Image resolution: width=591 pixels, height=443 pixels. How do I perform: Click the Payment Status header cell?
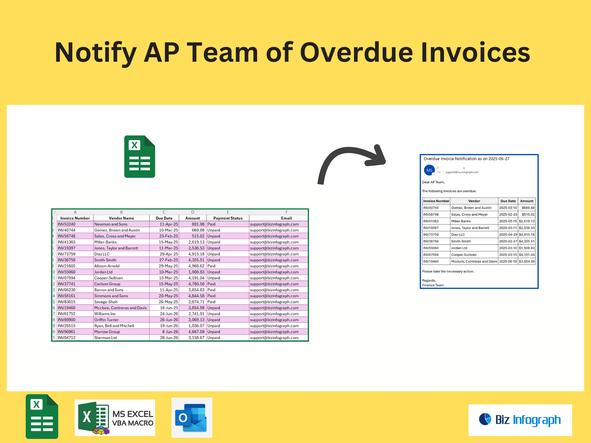(228, 218)
